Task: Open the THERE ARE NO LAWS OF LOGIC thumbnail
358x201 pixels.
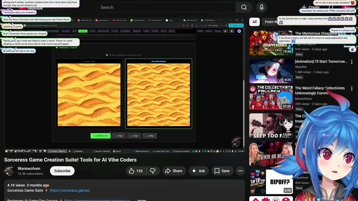Action: coord(271,154)
